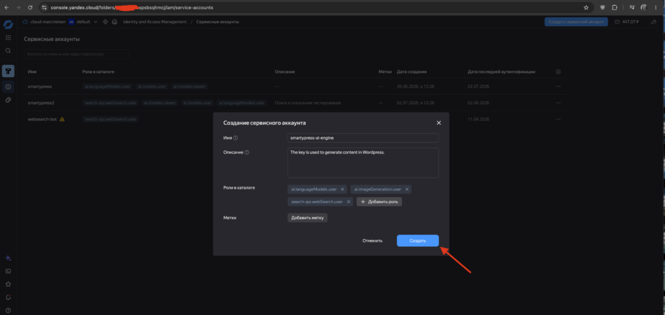Viewport: 665px width, 315px height.
Task: Open the browser three-dot menu
Action: 657,8
